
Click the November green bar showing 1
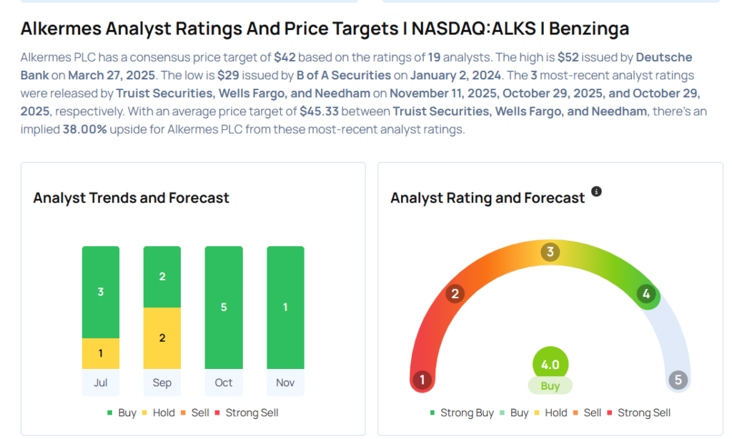(x=285, y=307)
